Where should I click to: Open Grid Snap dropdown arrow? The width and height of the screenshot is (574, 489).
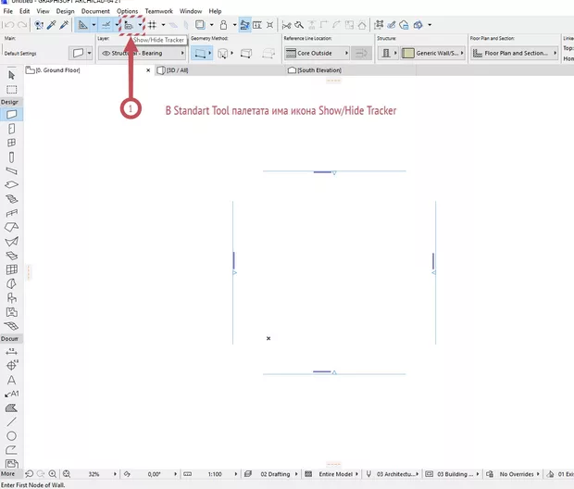(x=163, y=25)
